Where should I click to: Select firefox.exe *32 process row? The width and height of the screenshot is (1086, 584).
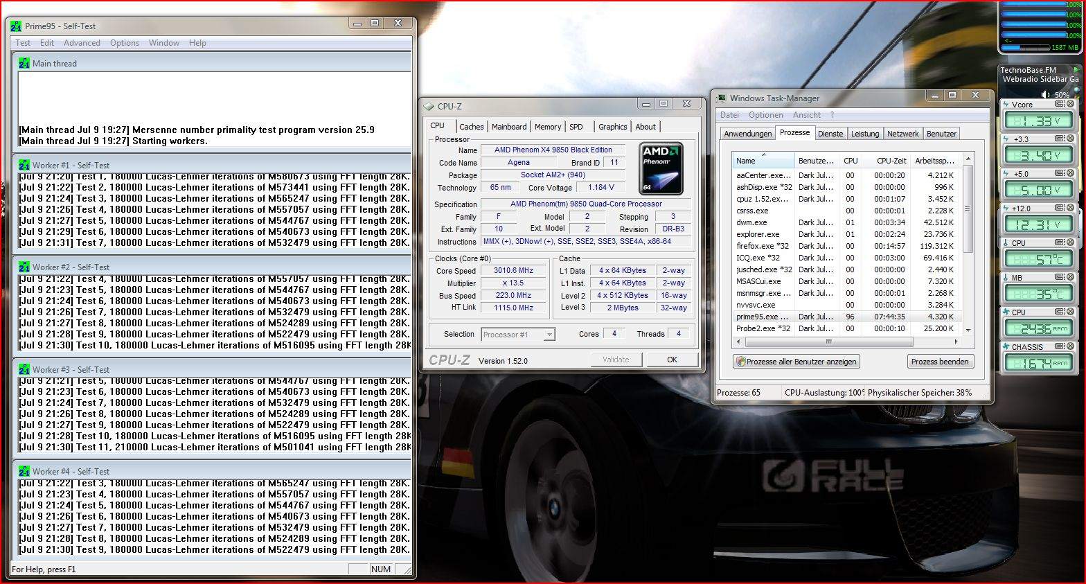coord(846,246)
